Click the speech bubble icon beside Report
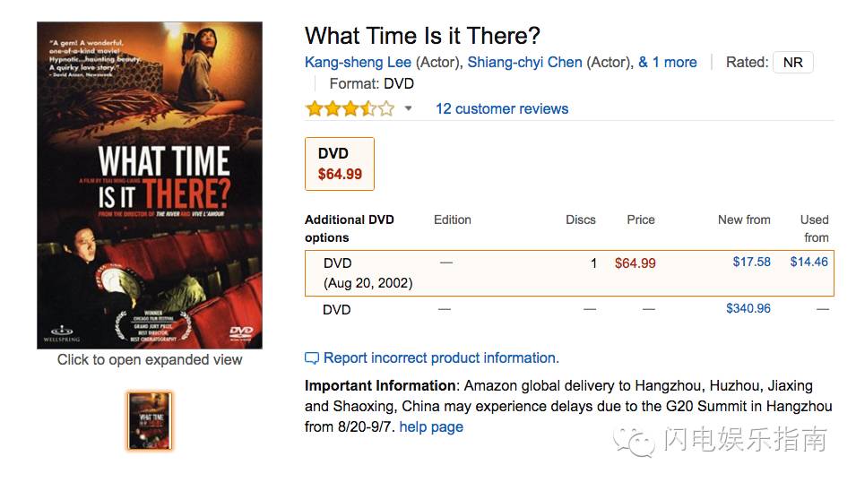 [x=312, y=358]
